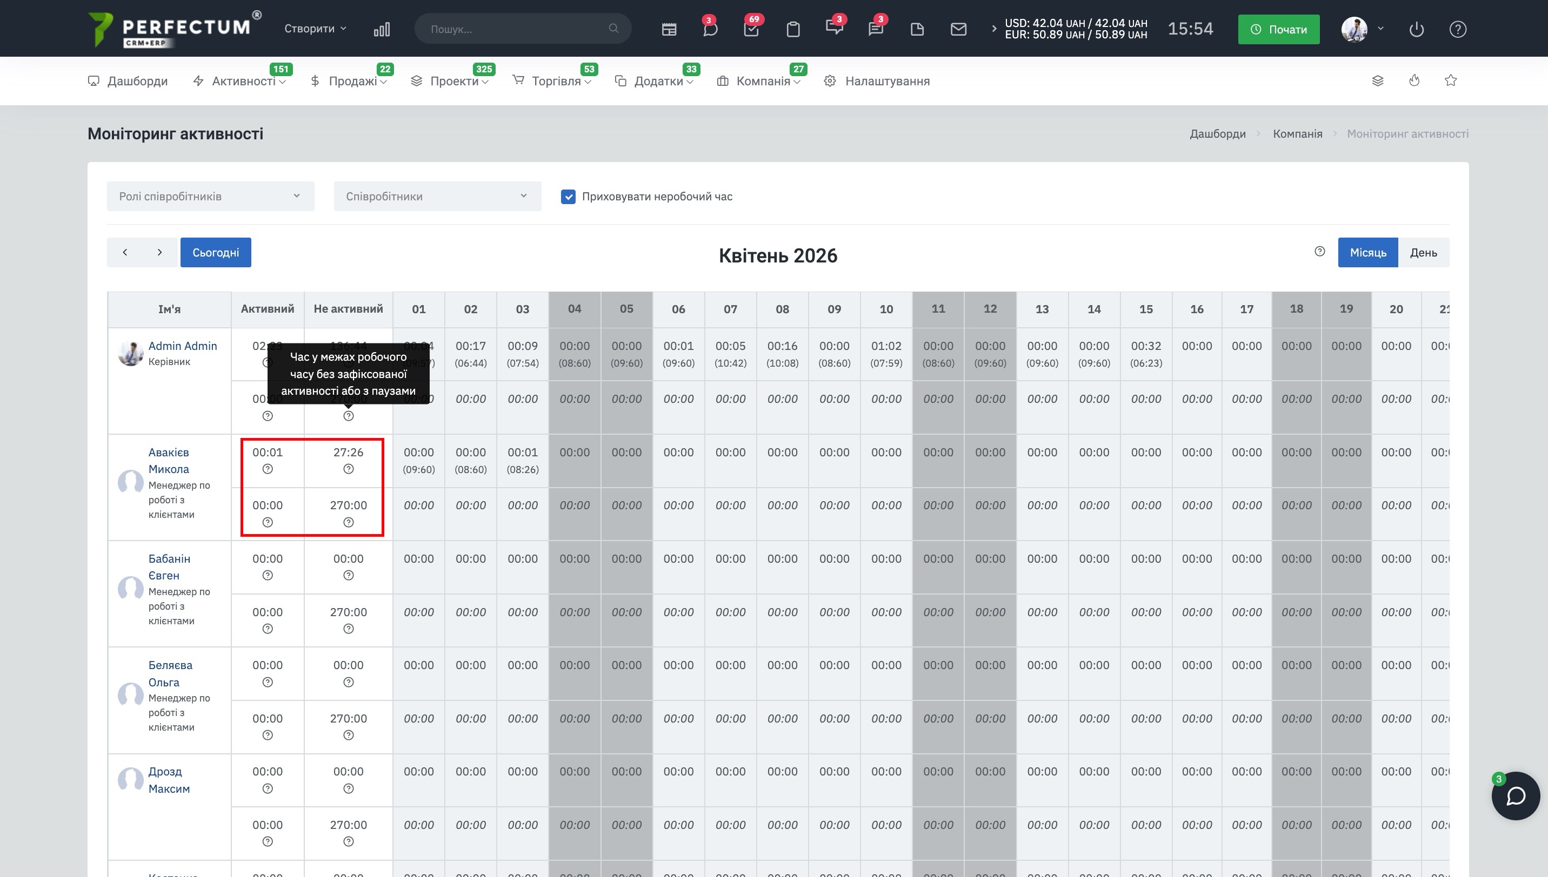Click the help icon next to Місяць
Image resolution: width=1548 pixels, height=877 pixels.
1319,251
